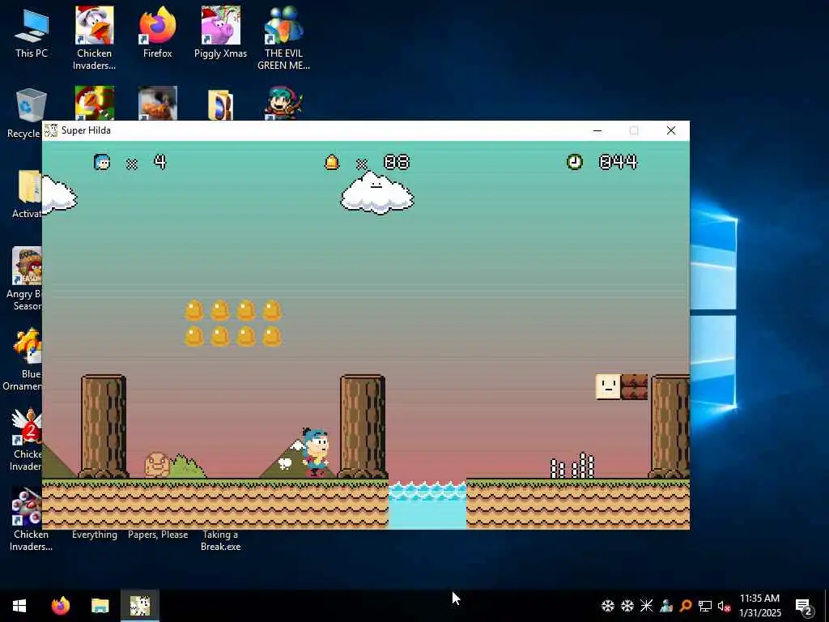The width and height of the screenshot is (829, 622).
Task: Select the Activat... folder on desktop
Action: [27, 194]
